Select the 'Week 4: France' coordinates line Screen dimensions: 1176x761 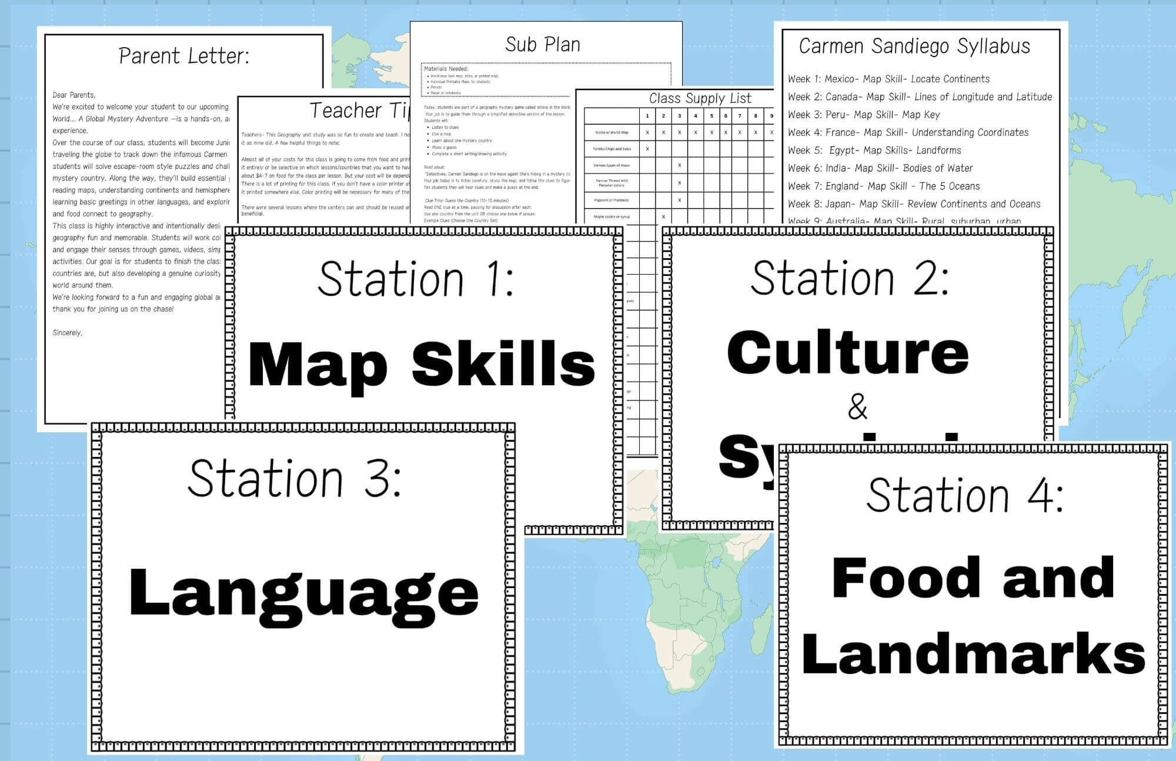pos(908,132)
